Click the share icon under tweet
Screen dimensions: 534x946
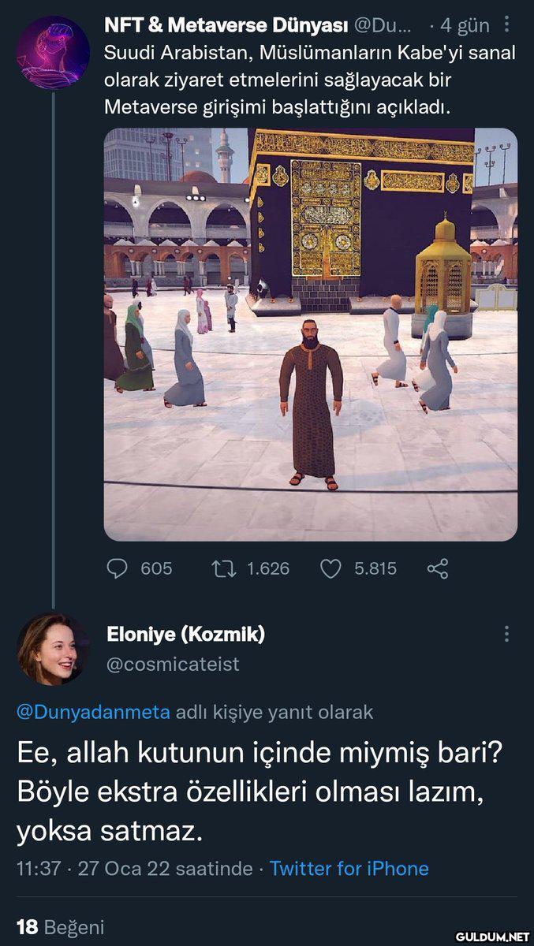click(x=438, y=568)
